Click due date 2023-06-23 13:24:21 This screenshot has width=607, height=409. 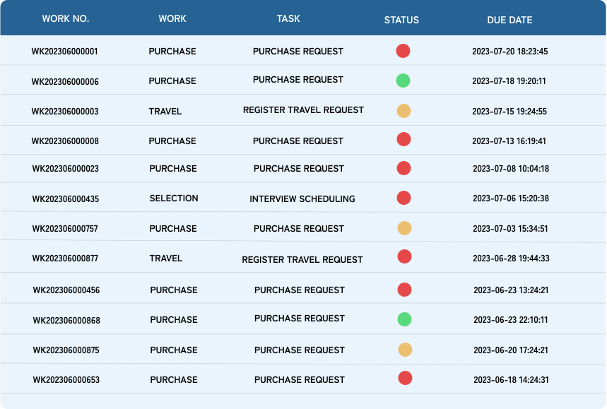point(511,290)
